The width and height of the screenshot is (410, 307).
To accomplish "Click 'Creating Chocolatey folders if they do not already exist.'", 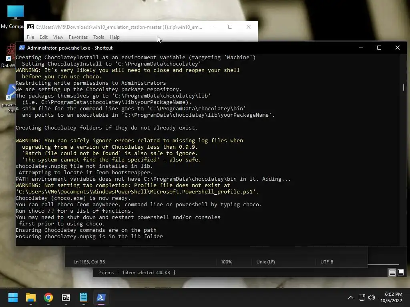I will pos(107,128).
